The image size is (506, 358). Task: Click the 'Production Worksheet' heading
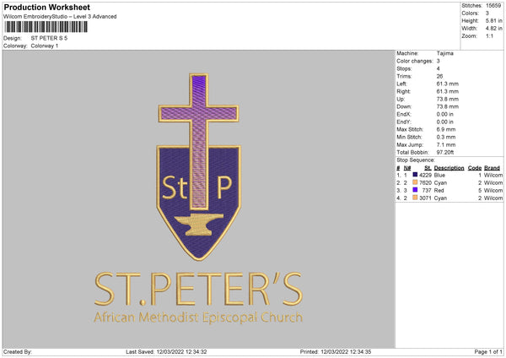point(46,7)
